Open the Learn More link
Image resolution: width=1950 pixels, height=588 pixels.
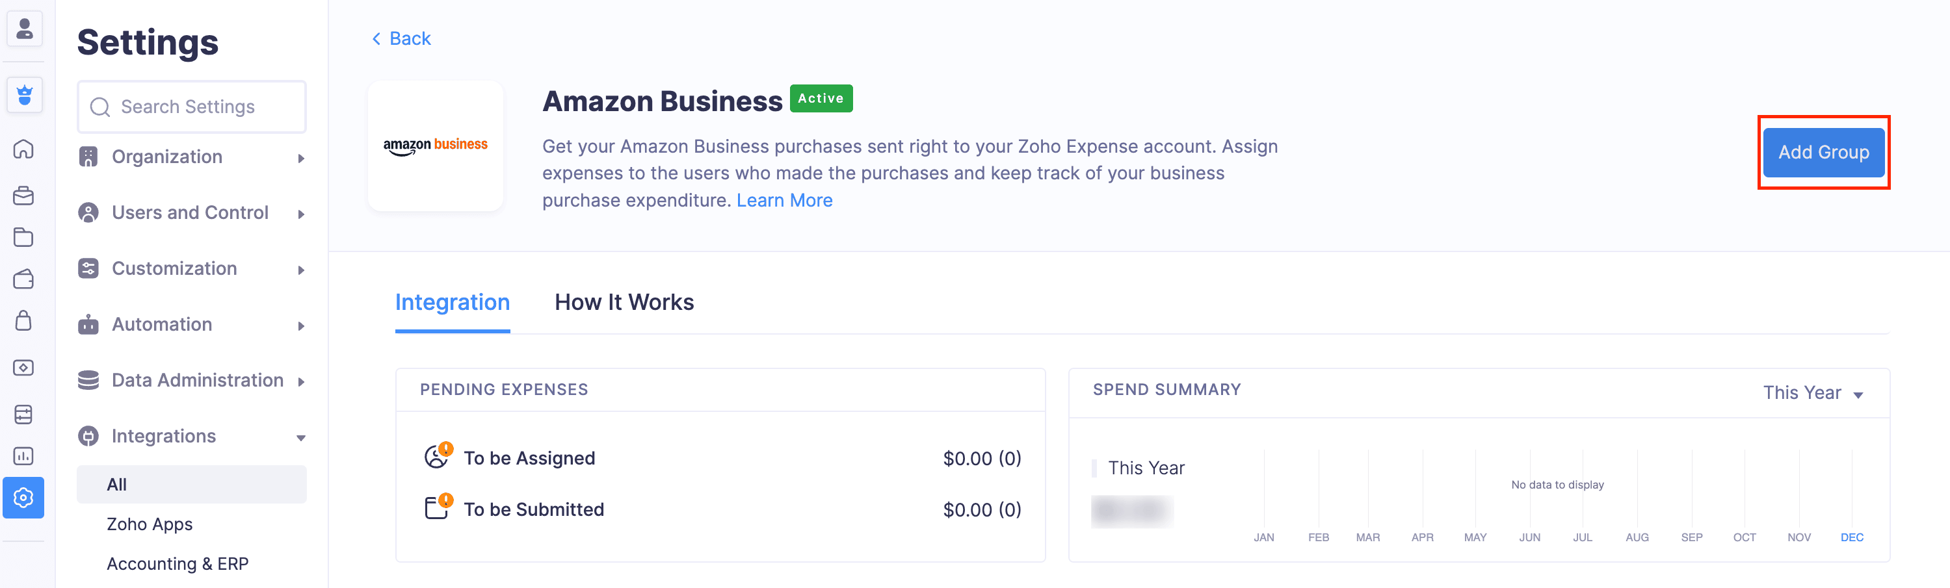tap(784, 201)
